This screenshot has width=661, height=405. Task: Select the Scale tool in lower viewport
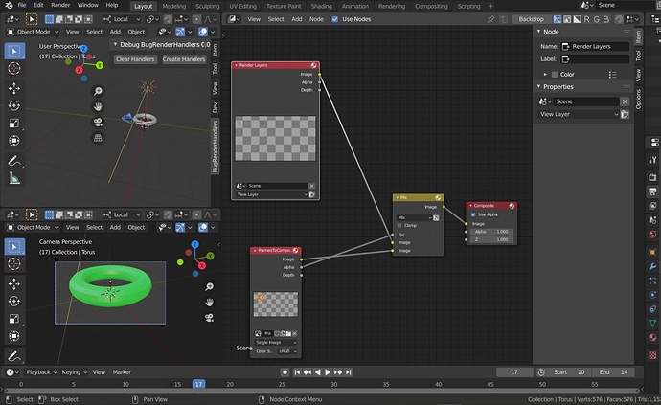[14, 319]
